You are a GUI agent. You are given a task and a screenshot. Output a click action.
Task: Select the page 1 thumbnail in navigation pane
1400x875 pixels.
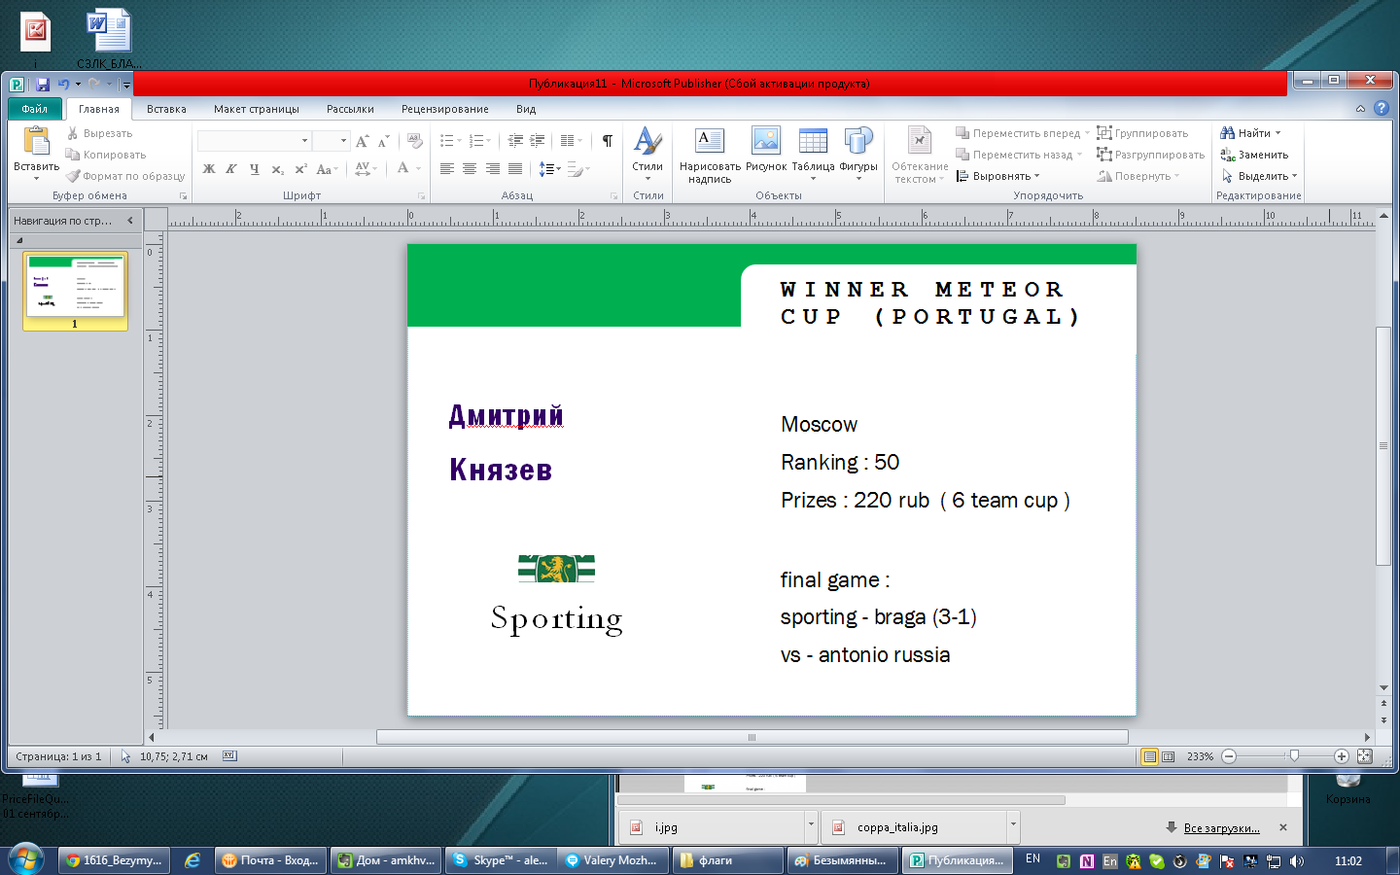[x=75, y=287]
